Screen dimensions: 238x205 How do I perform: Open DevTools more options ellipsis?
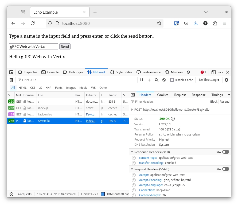tap(221, 72)
